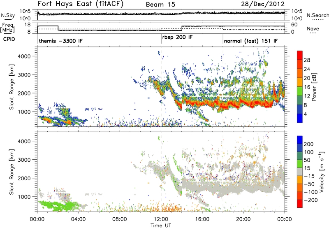Click the 'Freq. [MHz]' axis label

pos(8,28)
